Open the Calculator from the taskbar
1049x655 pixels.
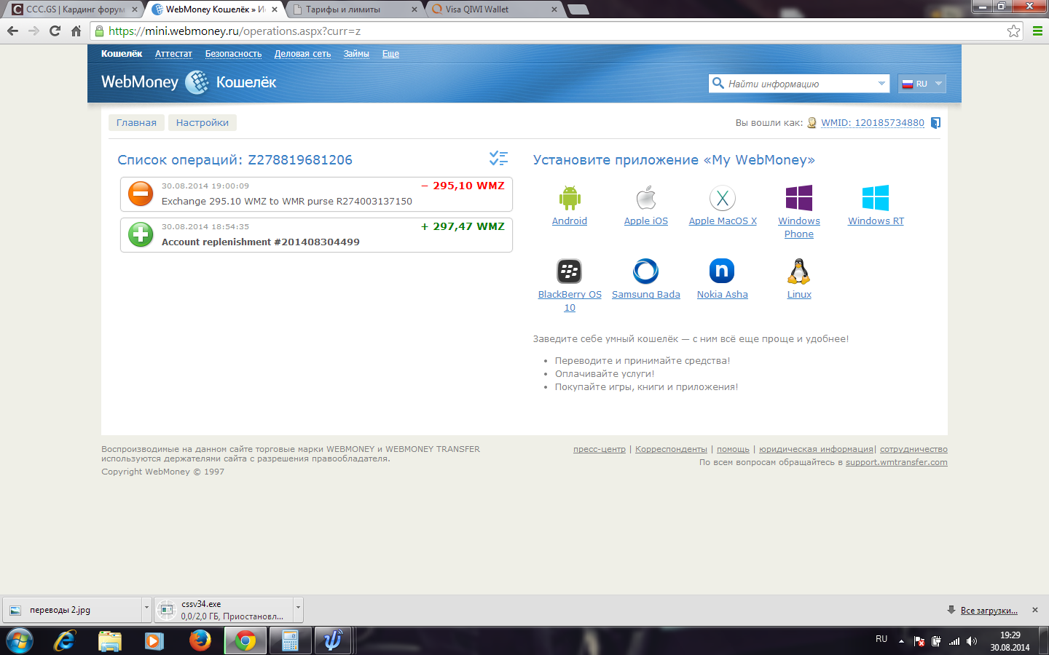(290, 640)
